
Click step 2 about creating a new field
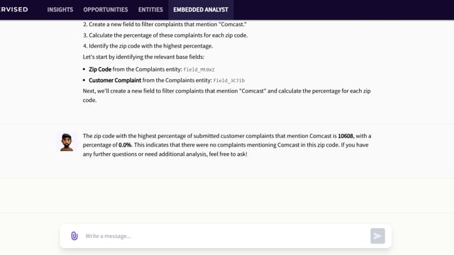(x=165, y=24)
